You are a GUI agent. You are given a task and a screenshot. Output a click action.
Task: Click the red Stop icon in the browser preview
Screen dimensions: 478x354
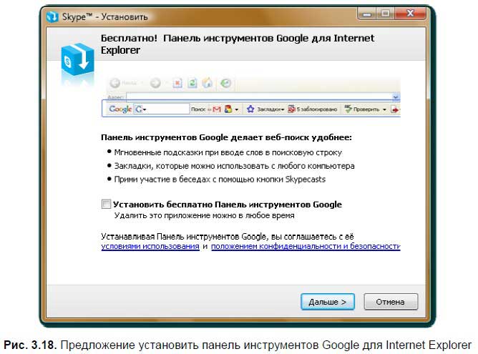coord(178,83)
